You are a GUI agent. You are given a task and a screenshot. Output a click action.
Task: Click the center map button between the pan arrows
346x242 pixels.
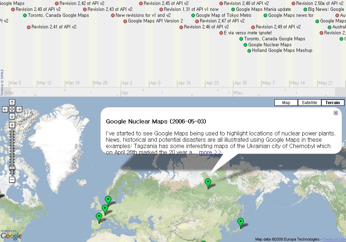tap(12, 109)
